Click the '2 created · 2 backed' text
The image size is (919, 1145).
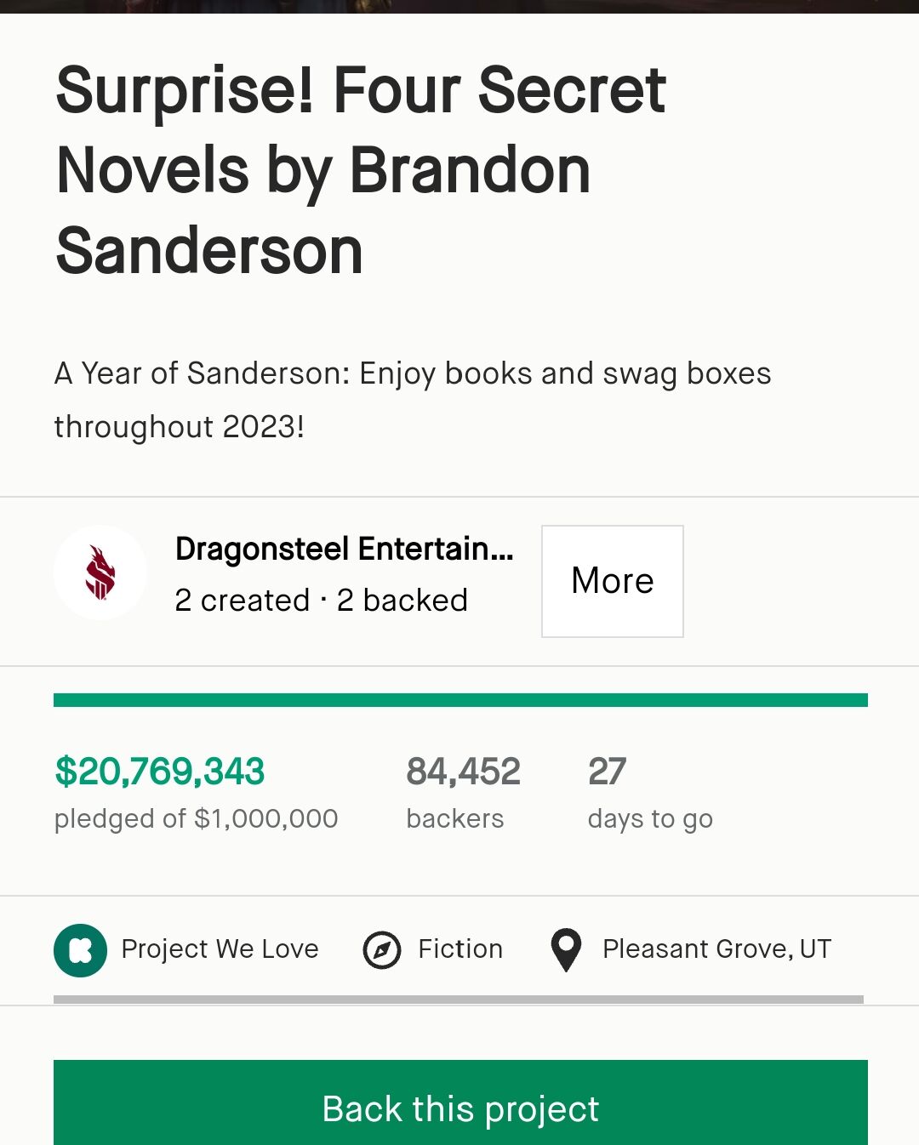coord(321,601)
